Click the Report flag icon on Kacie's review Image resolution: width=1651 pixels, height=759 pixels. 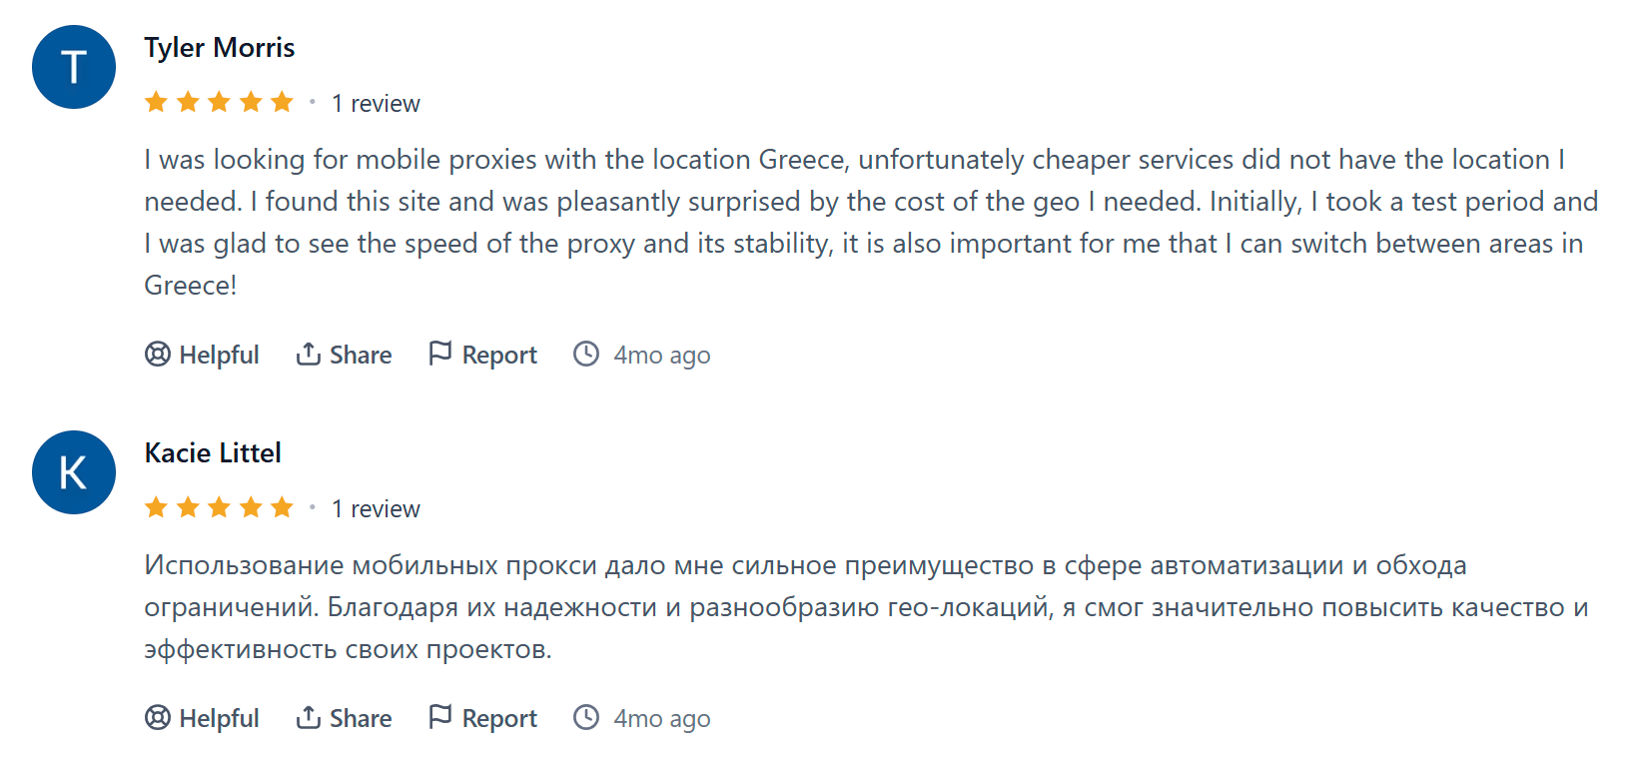tap(439, 717)
